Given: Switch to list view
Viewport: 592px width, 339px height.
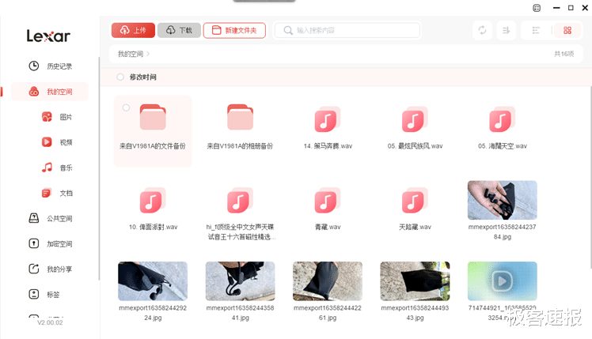Looking at the screenshot, I should coord(536,30).
